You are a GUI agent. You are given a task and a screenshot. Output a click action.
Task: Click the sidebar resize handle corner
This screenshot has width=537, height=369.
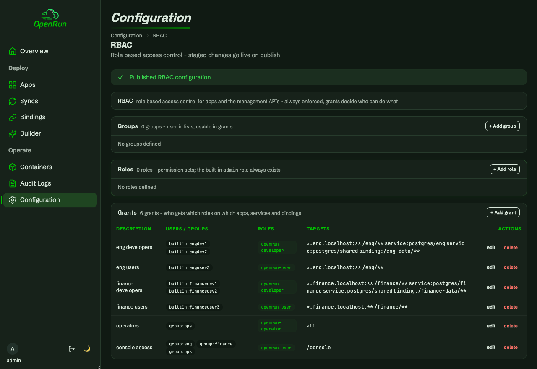tap(99, 367)
